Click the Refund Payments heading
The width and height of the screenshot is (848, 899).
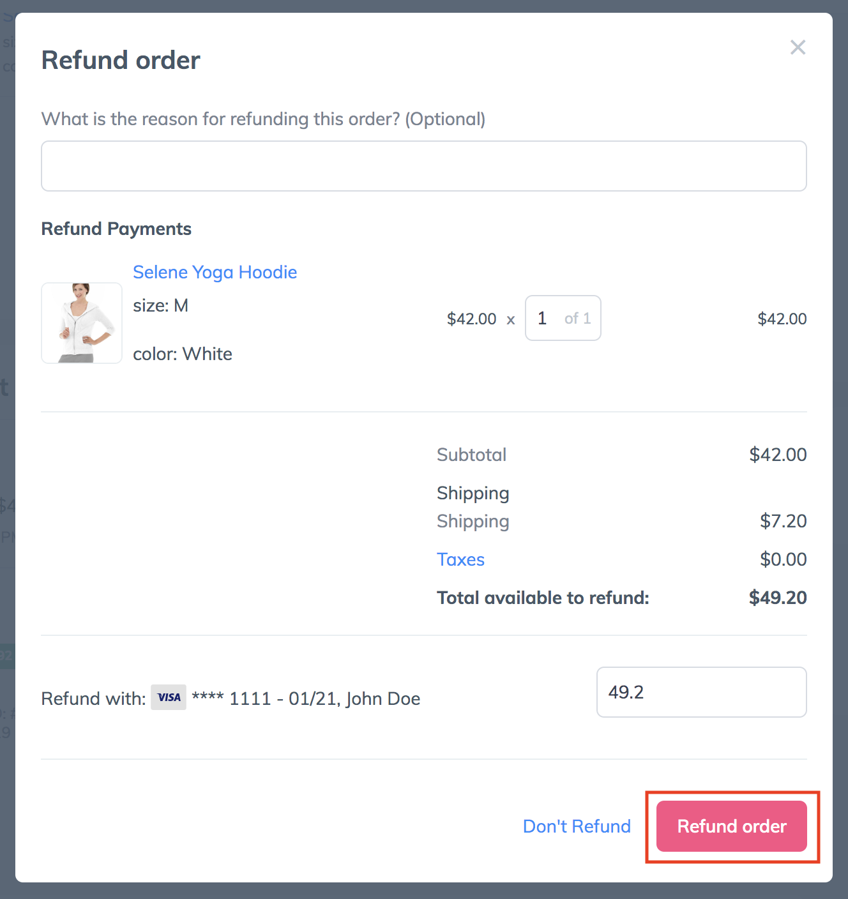116,229
